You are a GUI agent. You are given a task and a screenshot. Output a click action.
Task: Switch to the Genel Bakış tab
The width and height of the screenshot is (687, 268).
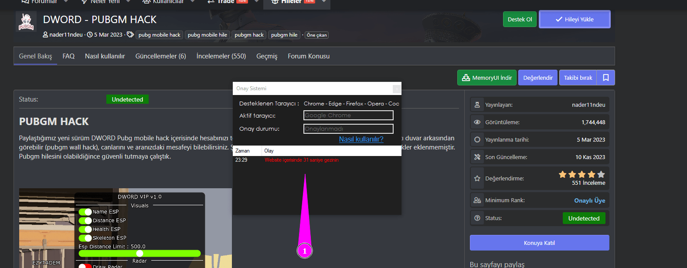click(x=35, y=56)
